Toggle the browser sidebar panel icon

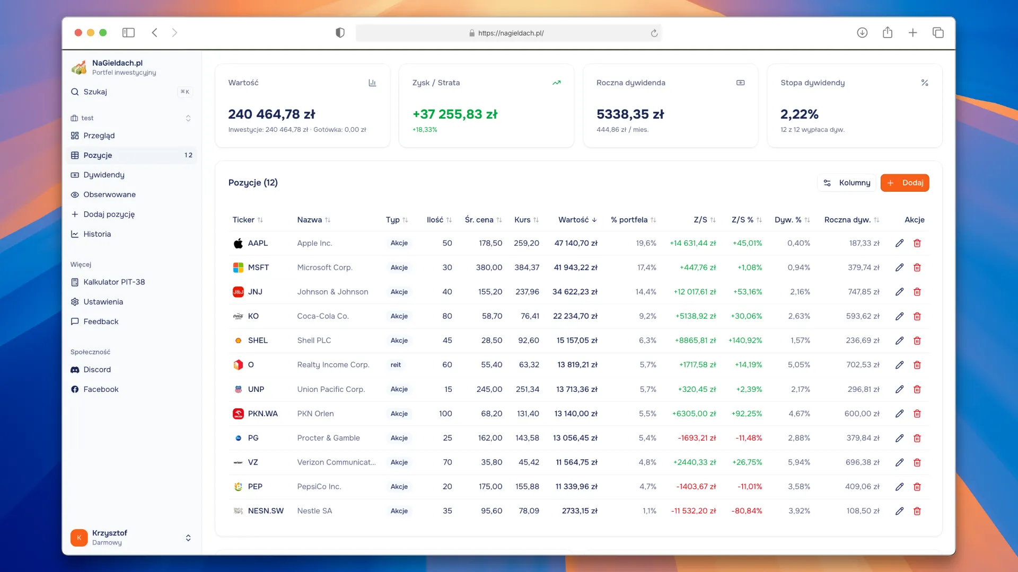128,33
